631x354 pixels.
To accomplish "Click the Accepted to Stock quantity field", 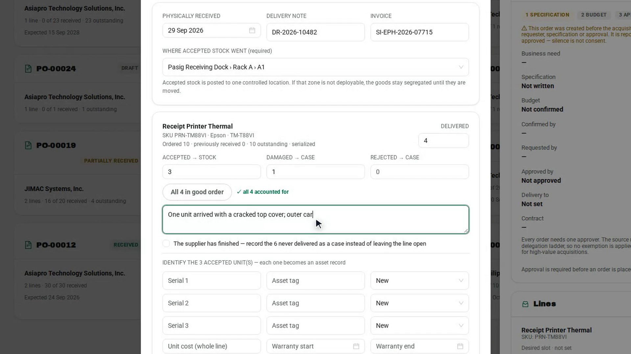I will (x=212, y=172).
